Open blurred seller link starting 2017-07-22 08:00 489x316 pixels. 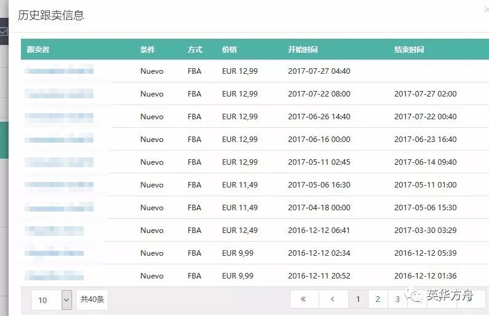(59, 93)
